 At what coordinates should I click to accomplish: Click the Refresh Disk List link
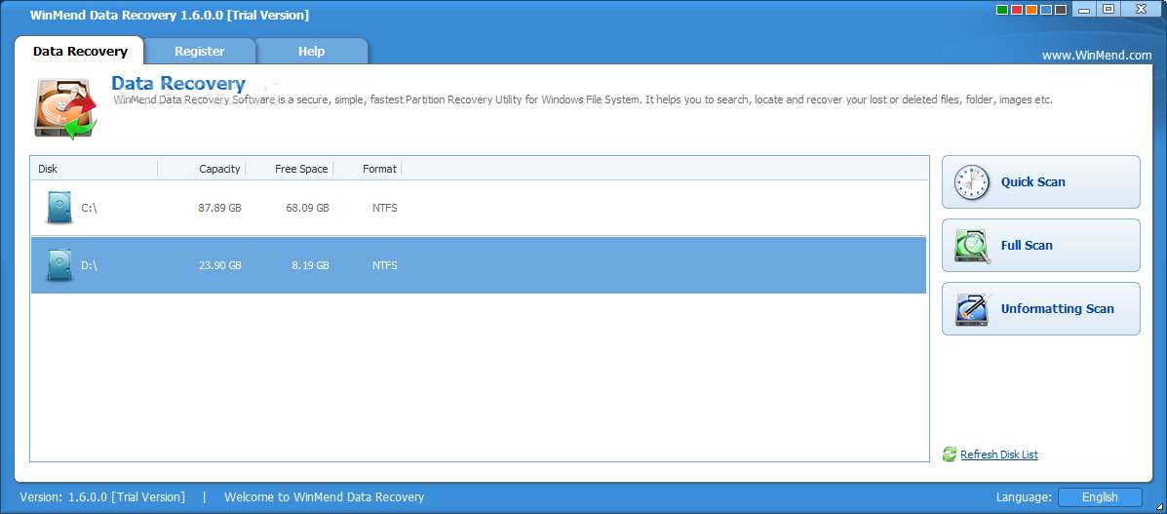998,455
